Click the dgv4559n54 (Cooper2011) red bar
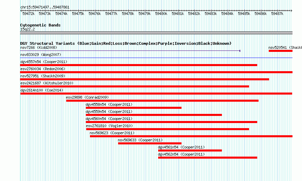Viewport: 302px width, 181px height. click(154, 115)
